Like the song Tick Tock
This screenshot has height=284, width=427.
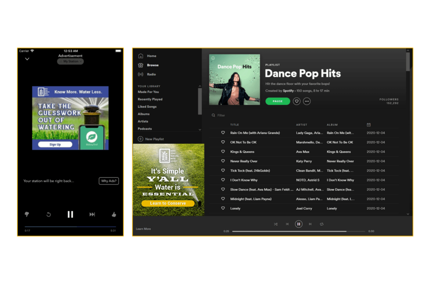pos(223,170)
